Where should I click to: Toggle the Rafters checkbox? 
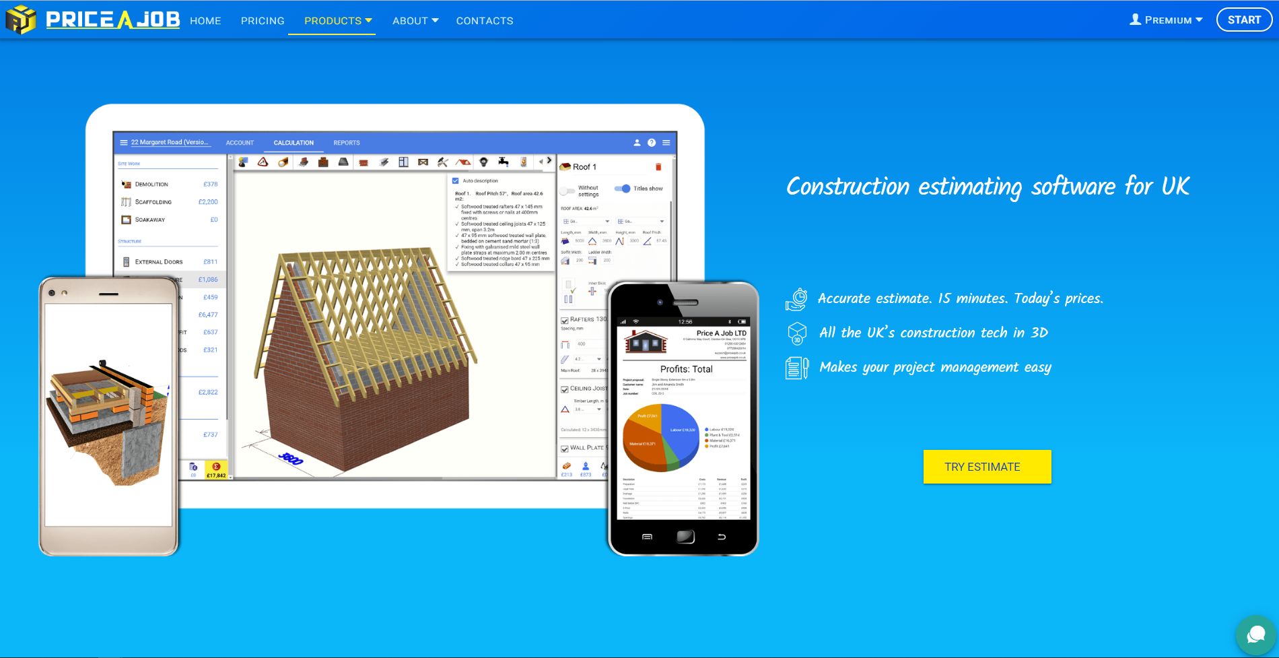tap(565, 320)
